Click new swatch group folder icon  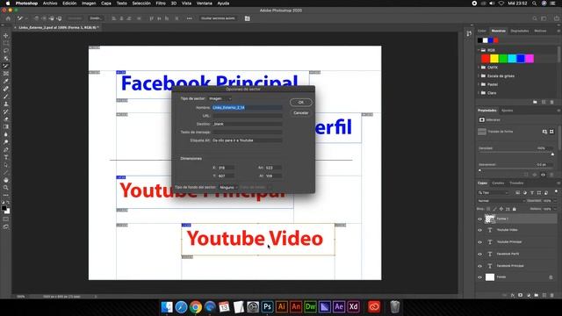click(x=535, y=102)
